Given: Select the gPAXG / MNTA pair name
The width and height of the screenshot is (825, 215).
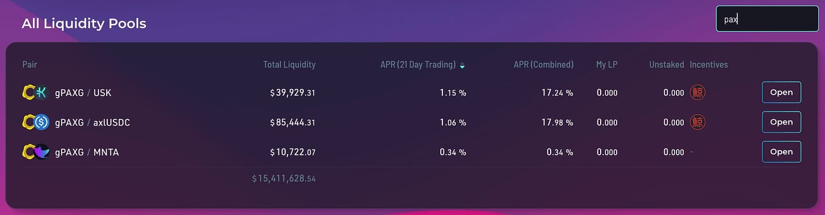Looking at the screenshot, I should pos(87,152).
